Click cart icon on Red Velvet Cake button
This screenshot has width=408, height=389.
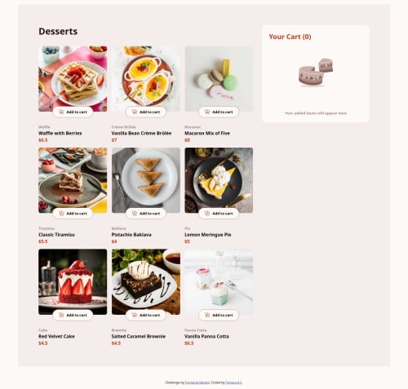pyautogui.click(x=61, y=315)
